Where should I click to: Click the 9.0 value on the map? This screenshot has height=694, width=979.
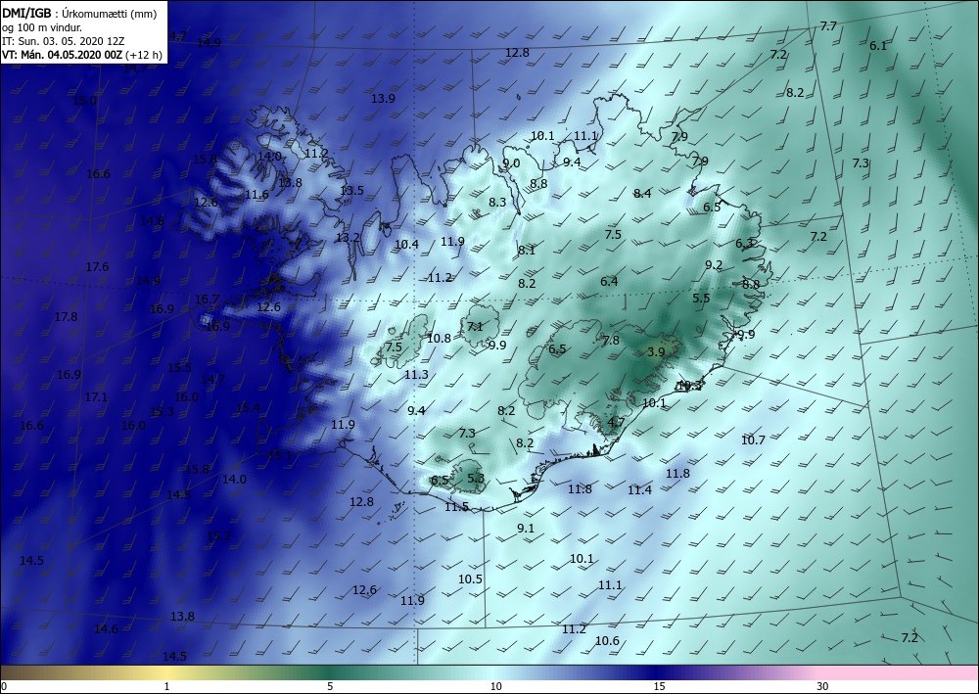(511, 163)
